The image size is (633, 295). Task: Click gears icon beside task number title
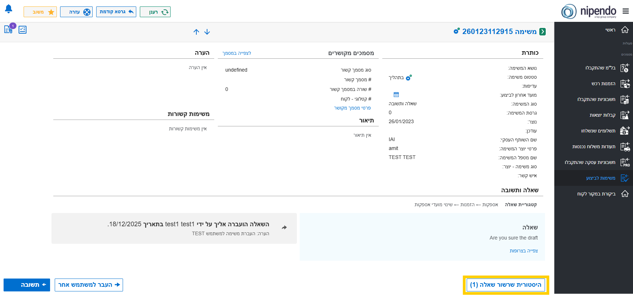(456, 31)
